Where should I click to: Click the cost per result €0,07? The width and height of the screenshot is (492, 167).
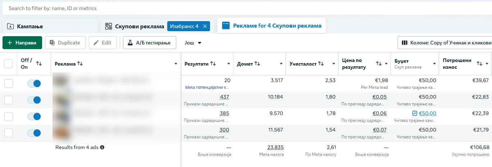[380, 130]
